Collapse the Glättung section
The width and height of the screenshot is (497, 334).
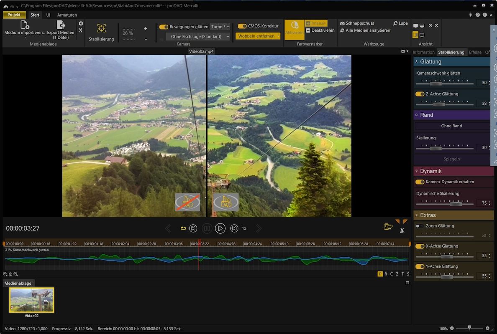417,62
